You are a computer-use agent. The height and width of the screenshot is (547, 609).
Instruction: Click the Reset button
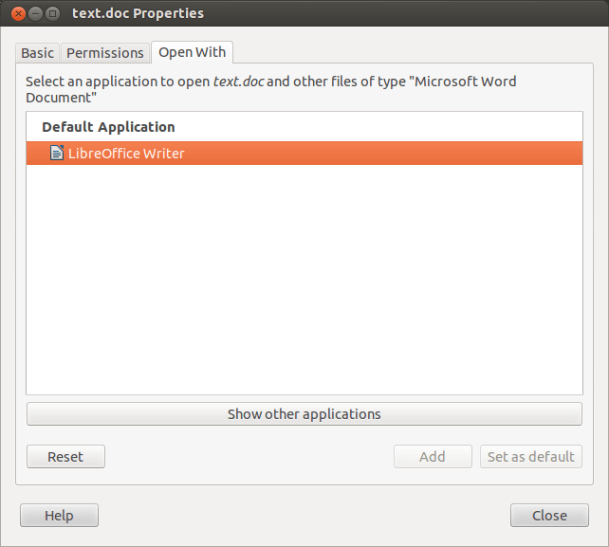[x=65, y=457]
